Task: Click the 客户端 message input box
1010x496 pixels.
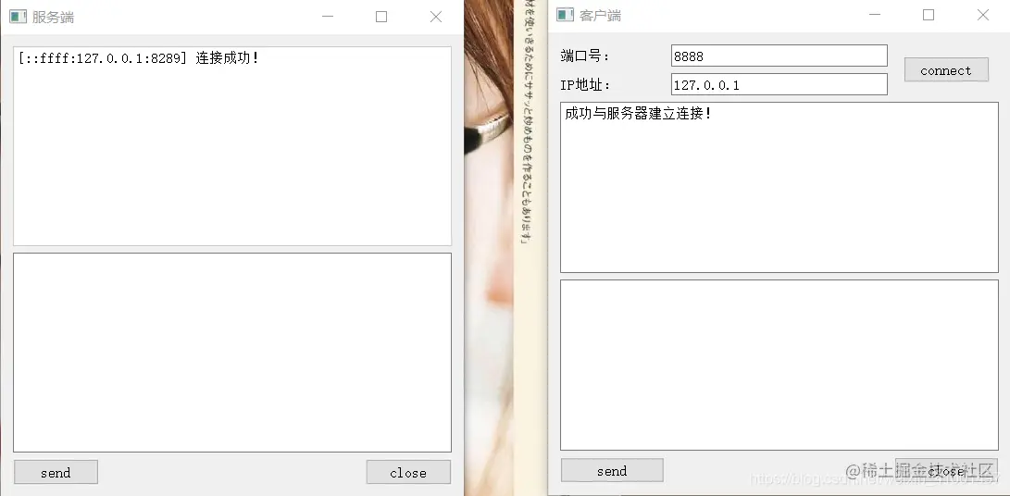Action: pyautogui.click(x=779, y=365)
